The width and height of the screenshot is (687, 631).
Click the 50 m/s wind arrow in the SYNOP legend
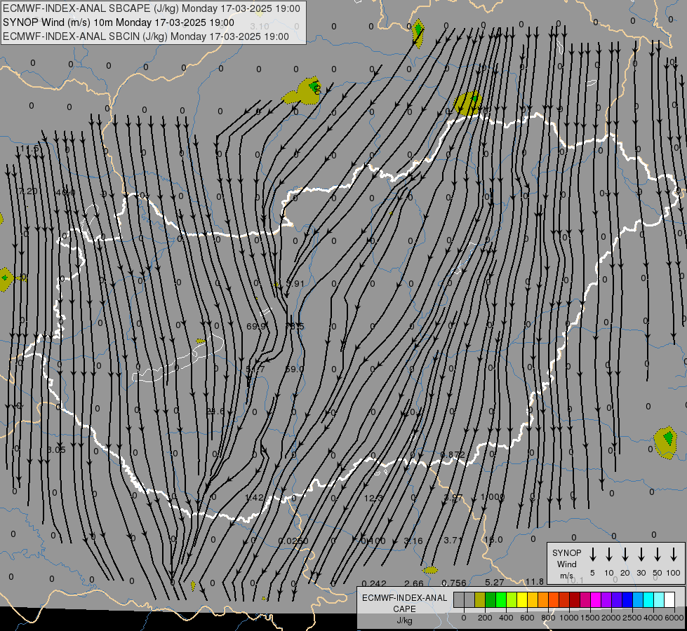tap(658, 555)
